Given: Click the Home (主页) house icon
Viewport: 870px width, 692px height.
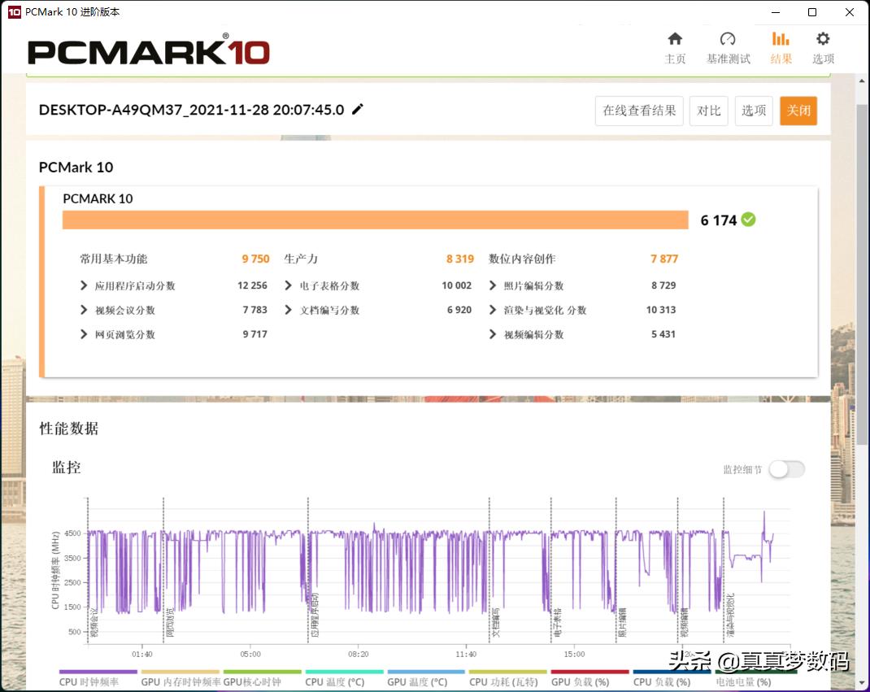Looking at the screenshot, I should click(675, 40).
